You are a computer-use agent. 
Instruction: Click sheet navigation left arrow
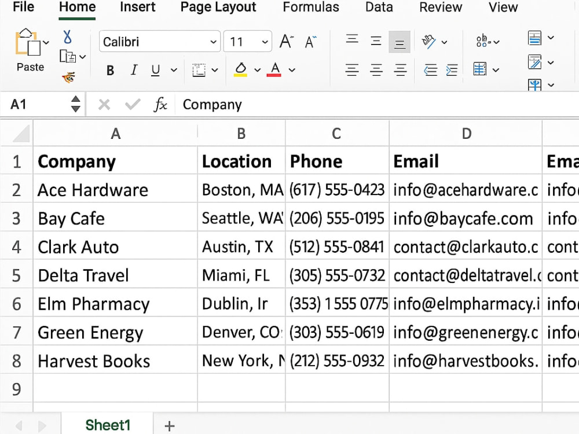[x=19, y=425]
